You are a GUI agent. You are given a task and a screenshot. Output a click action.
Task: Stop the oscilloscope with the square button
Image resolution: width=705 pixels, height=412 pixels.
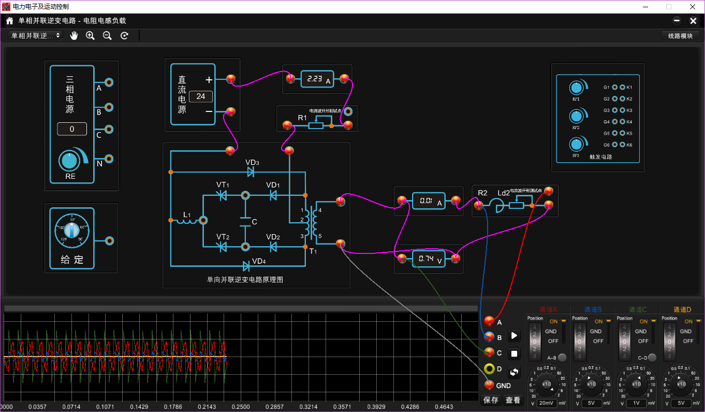(514, 354)
